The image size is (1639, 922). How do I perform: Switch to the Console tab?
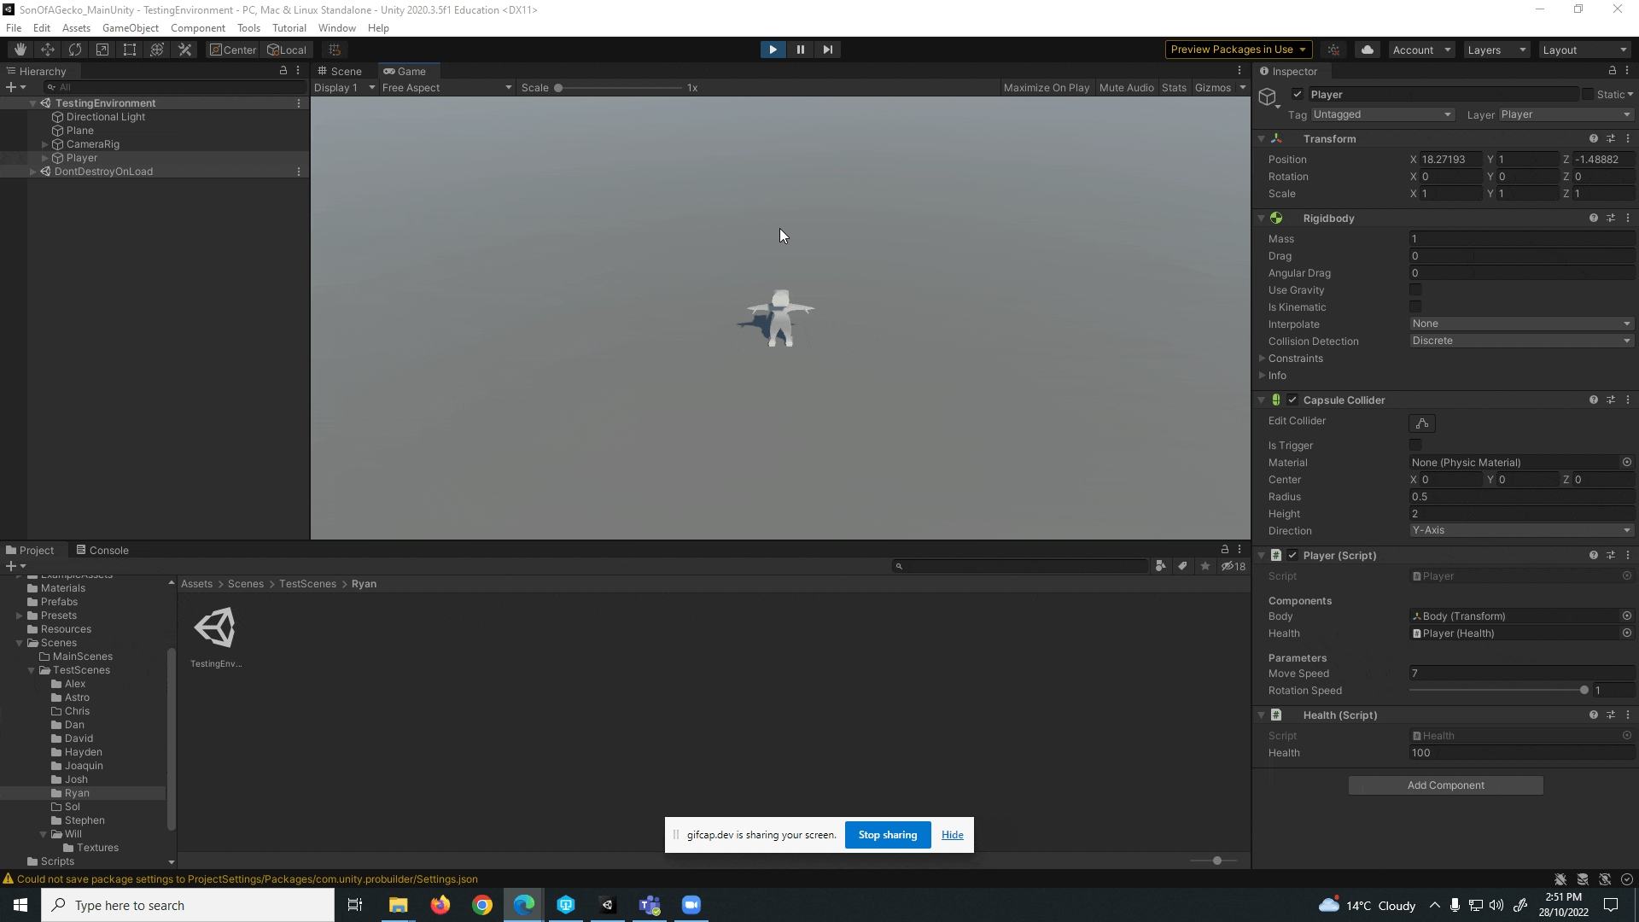[102, 551]
